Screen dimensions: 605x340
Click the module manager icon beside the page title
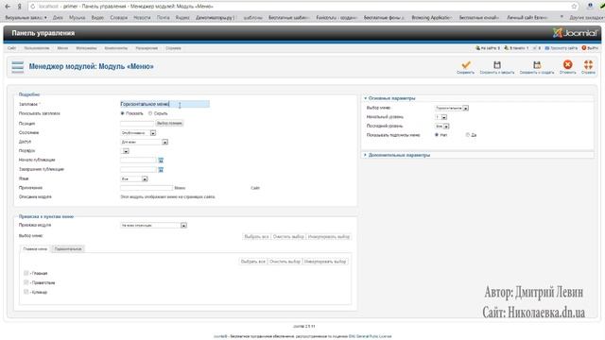(x=18, y=67)
